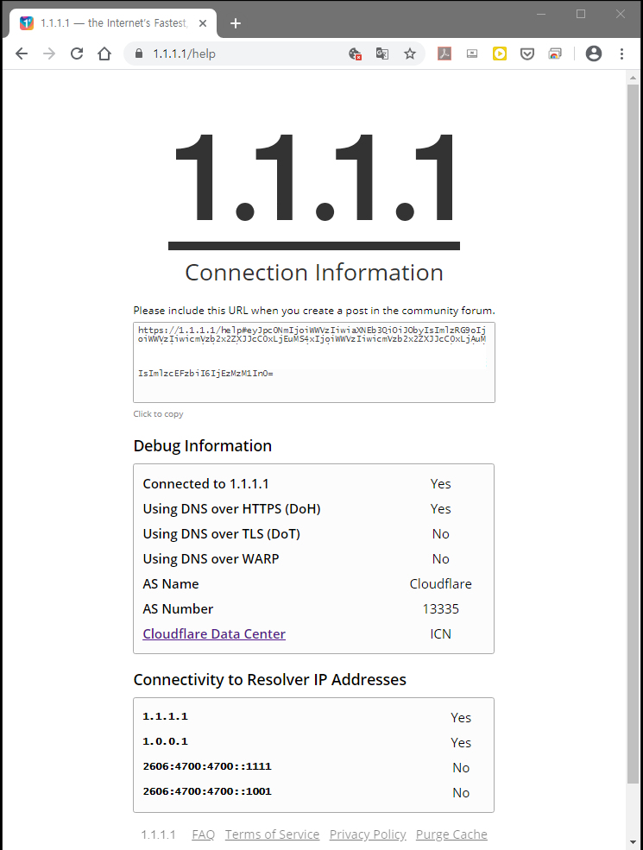Select the 1.1.1.1 Internet's Fastest tab

(113, 23)
